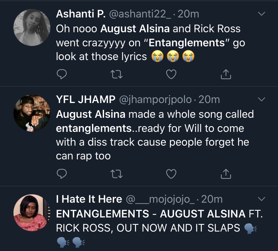This screenshot has height=251, width=278.
Task: Like YFL JHAMP's tweet with heart icon
Action: (x=171, y=173)
